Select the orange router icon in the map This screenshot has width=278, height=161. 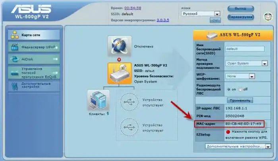coord(119,73)
